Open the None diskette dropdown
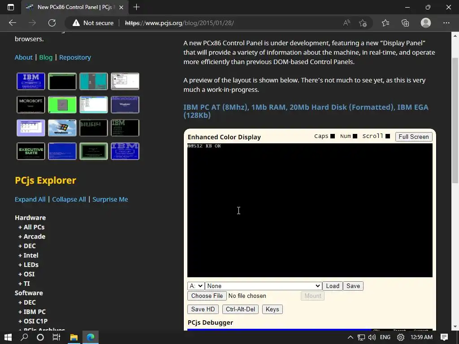Screen dimensions: 459x344 [264, 286]
